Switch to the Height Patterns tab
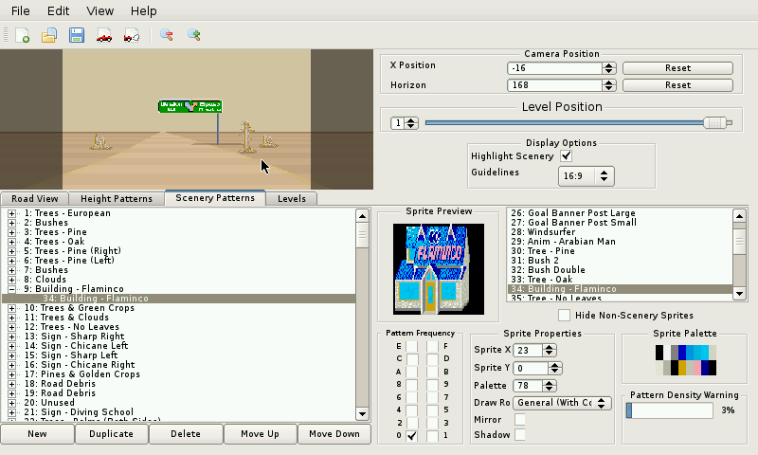 (x=115, y=199)
